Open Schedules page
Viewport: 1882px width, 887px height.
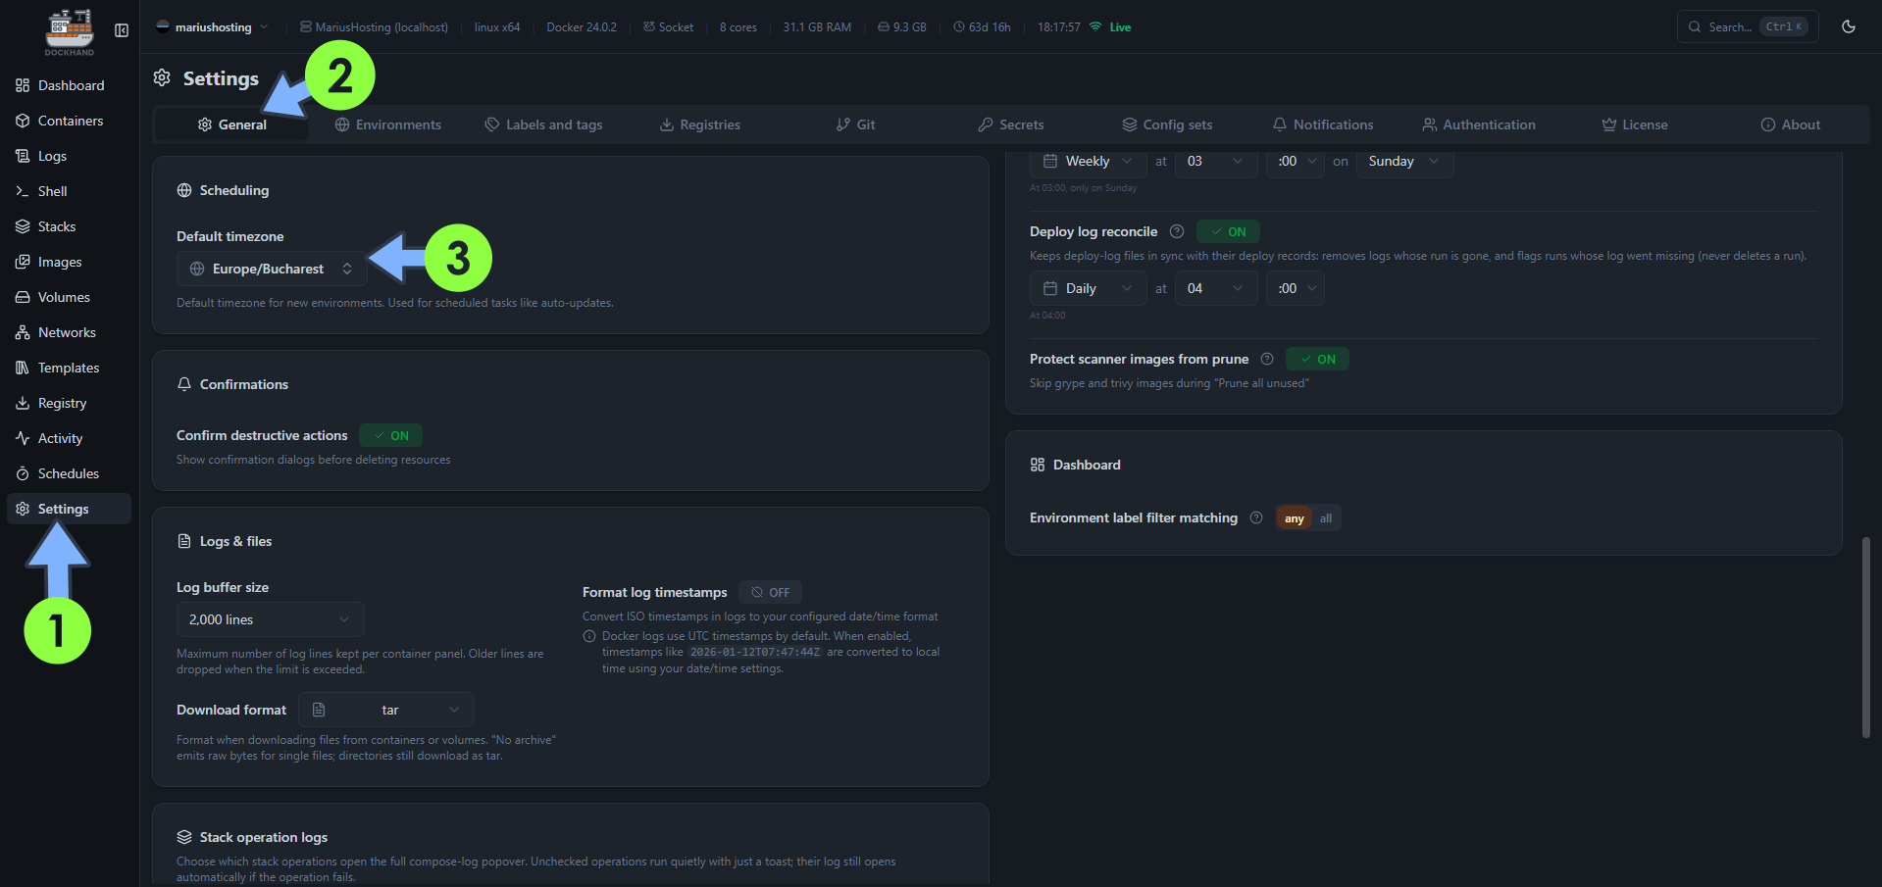click(x=69, y=473)
